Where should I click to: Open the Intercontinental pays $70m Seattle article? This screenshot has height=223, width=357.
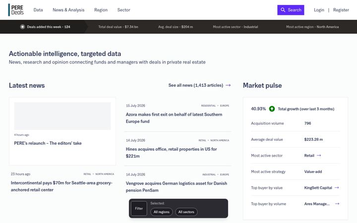61,186
